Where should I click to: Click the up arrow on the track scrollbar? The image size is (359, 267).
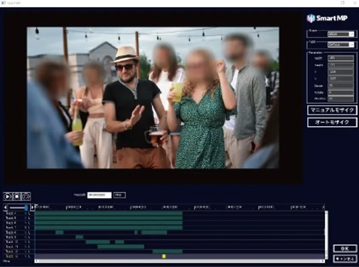[x=327, y=212]
